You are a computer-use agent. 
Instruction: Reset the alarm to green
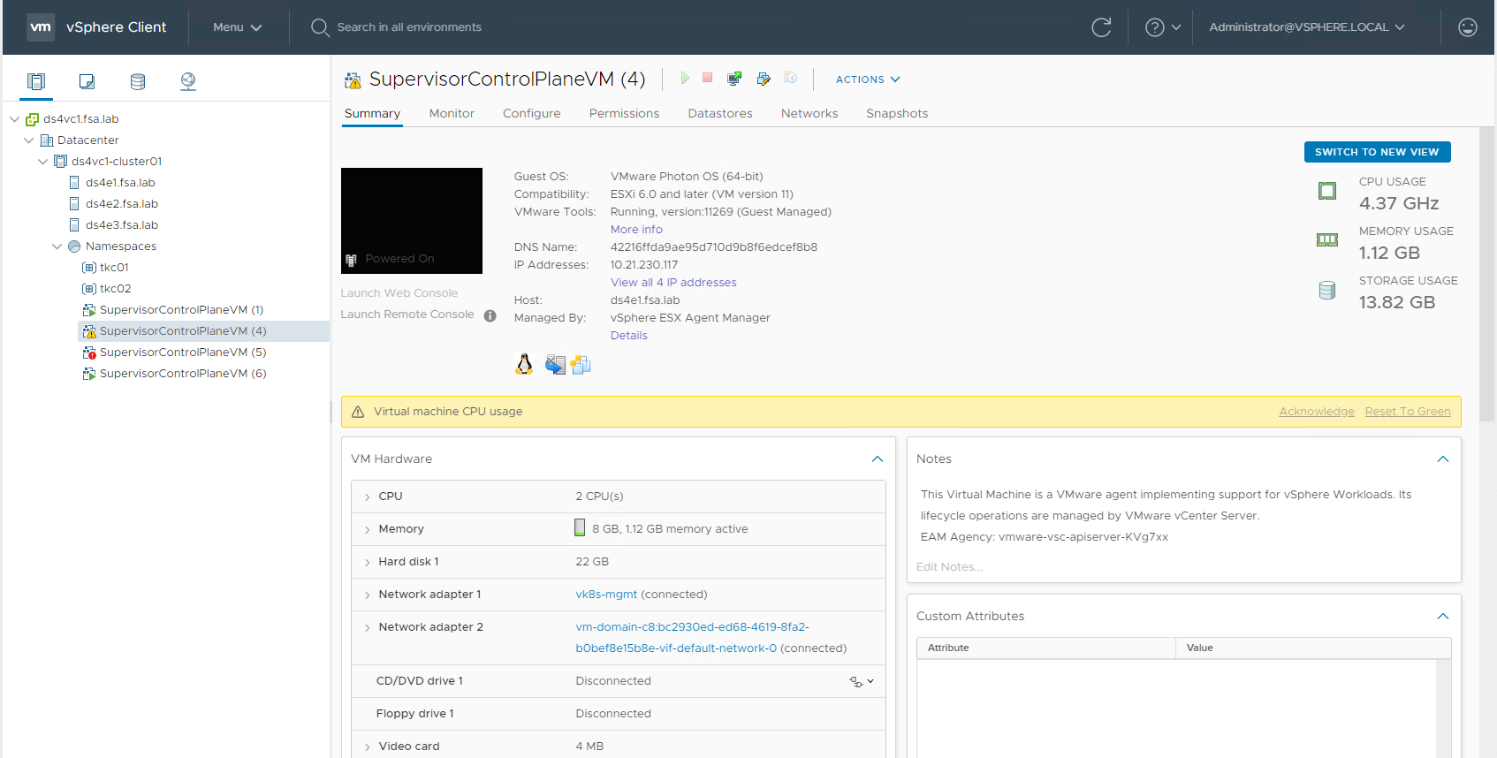click(x=1408, y=412)
